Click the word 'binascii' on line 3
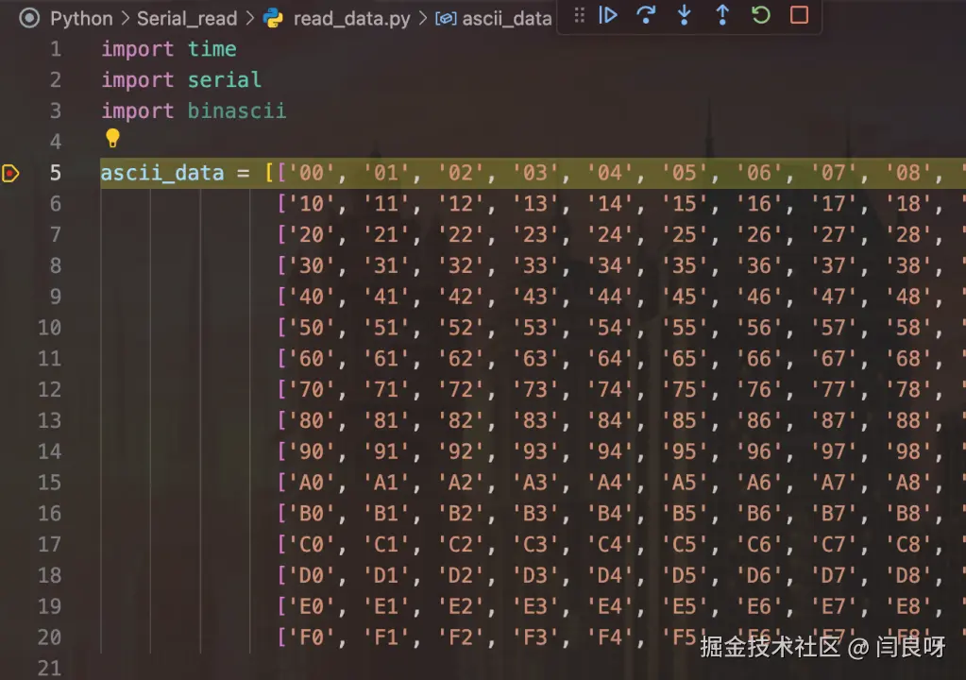The height and width of the screenshot is (680, 966). (237, 110)
